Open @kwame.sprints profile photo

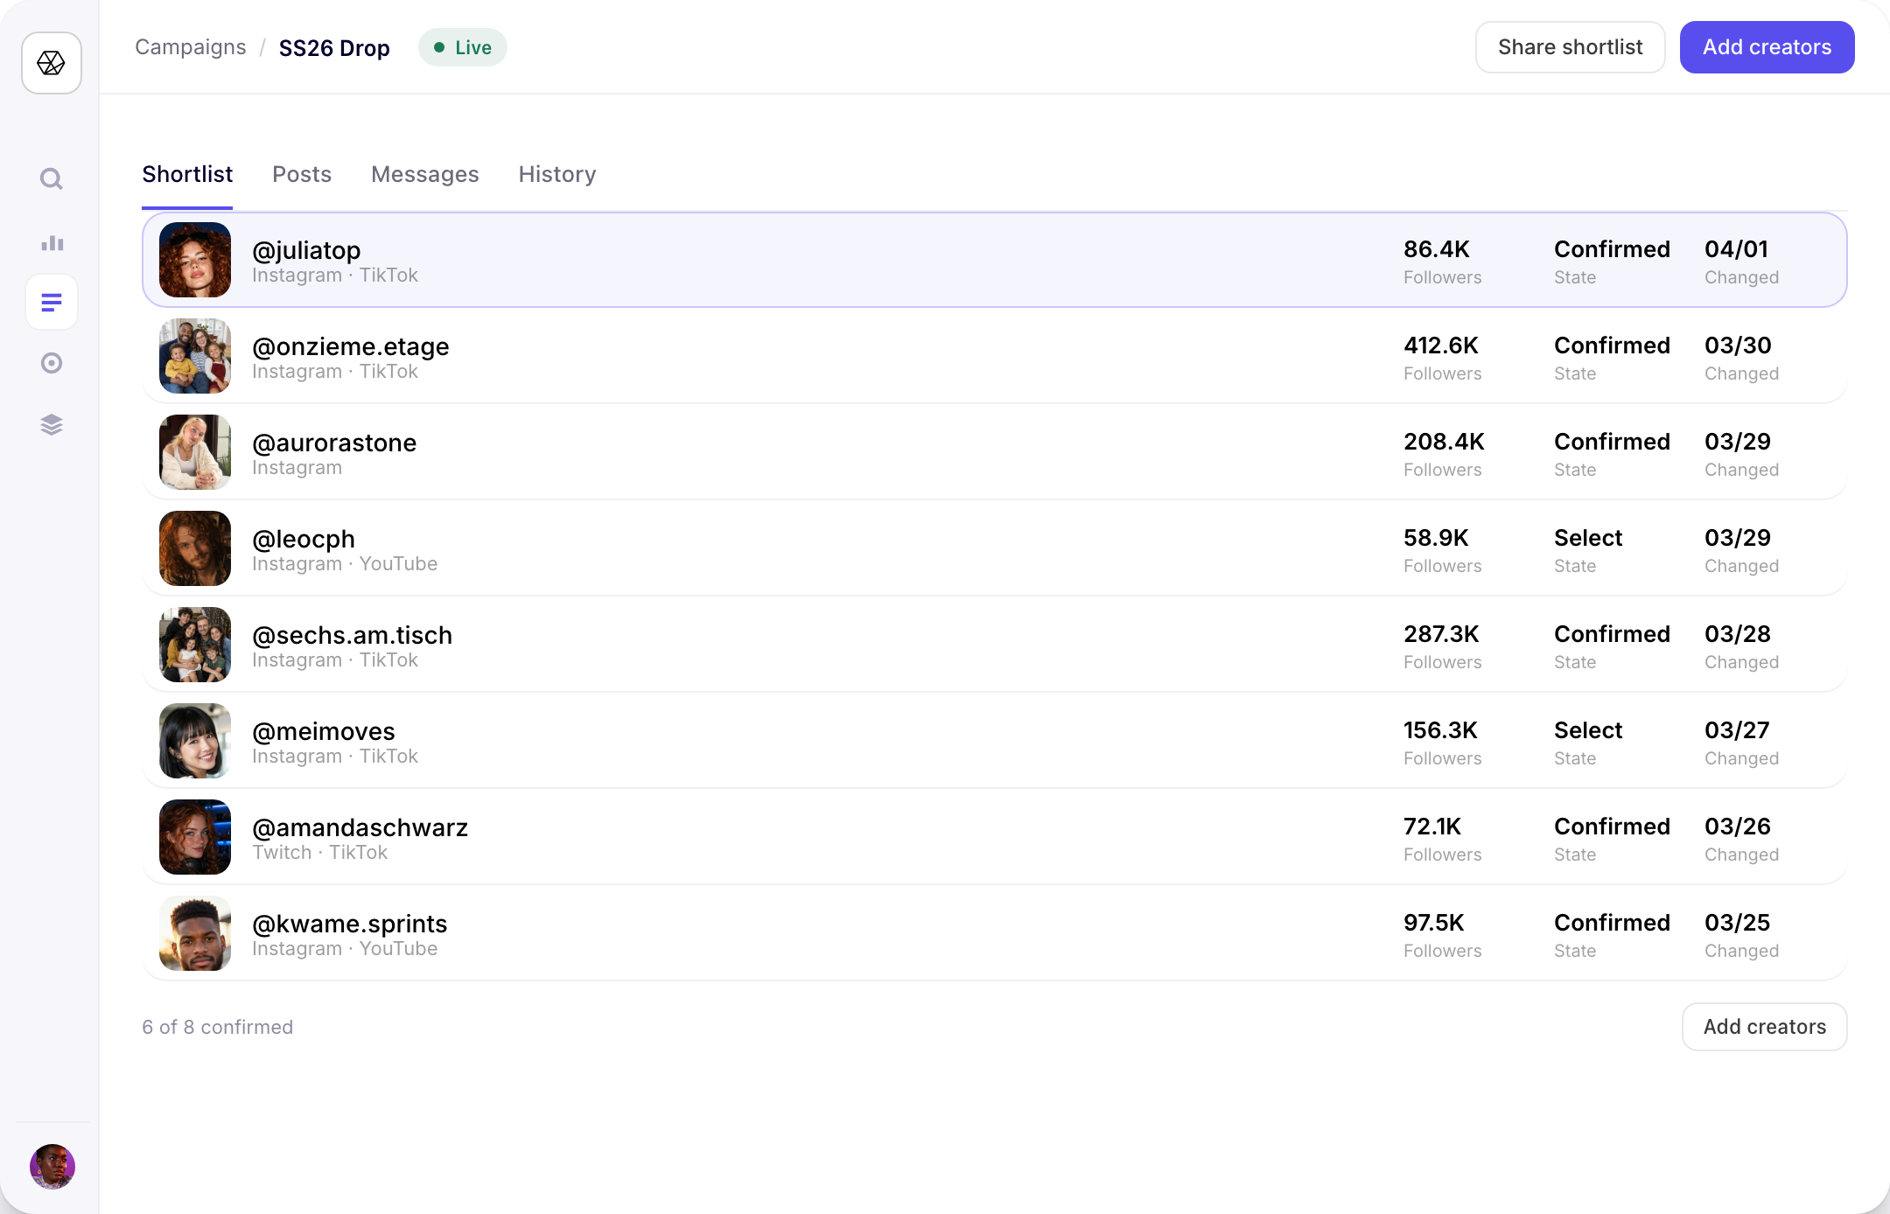(x=195, y=933)
